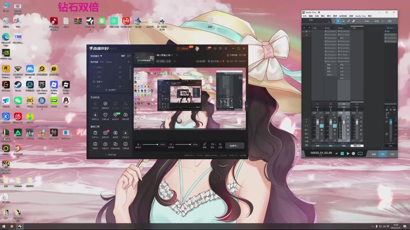Screen dimensions: 410x230
Task: Click the edit icon beside stream title
Action: point(177,55)
